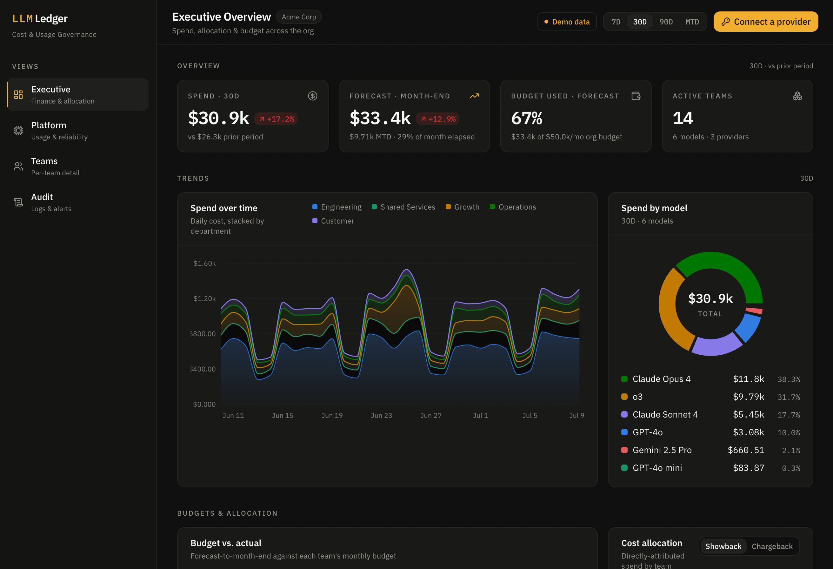
Task: Select the MTD time range
Action: (x=692, y=22)
